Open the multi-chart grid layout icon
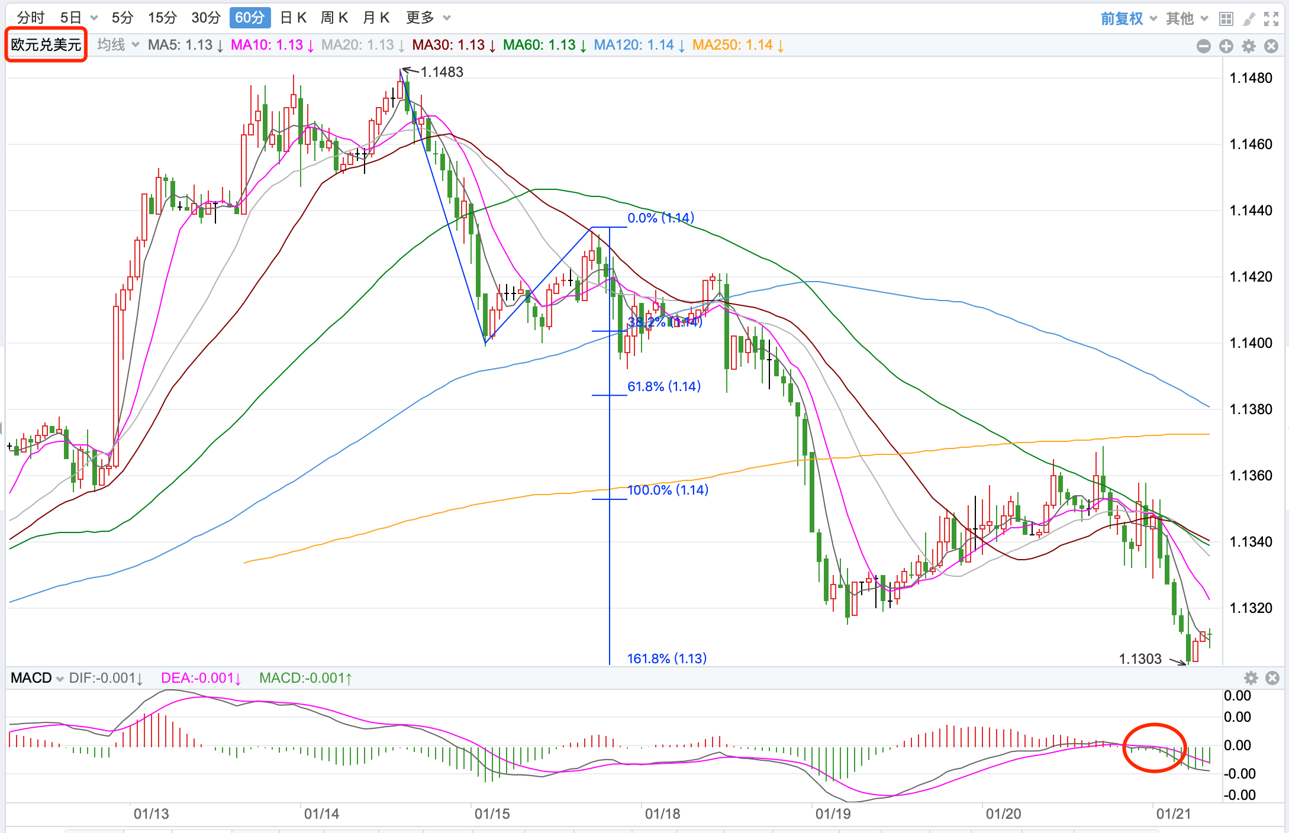This screenshot has width=1289, height=833. [1226, 19]
